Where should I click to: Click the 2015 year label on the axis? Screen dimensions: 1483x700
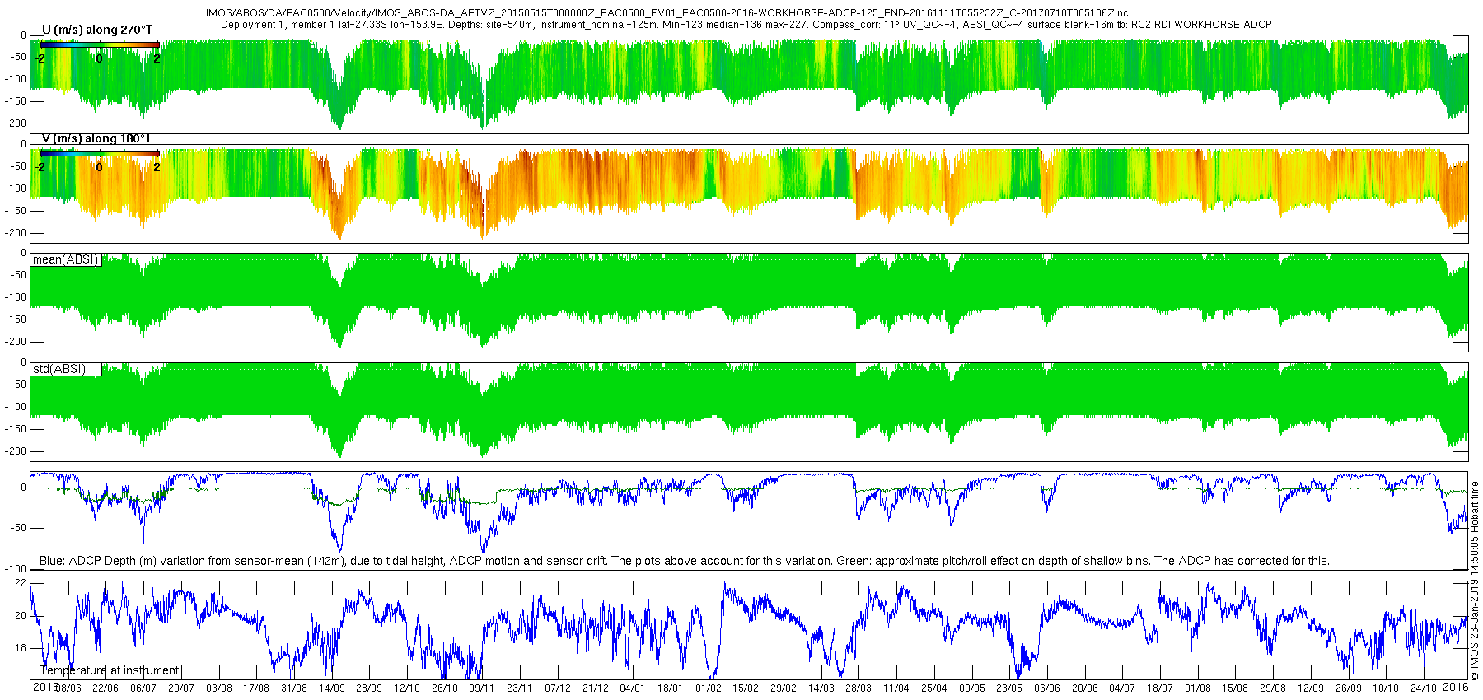[x=45, y=686]
